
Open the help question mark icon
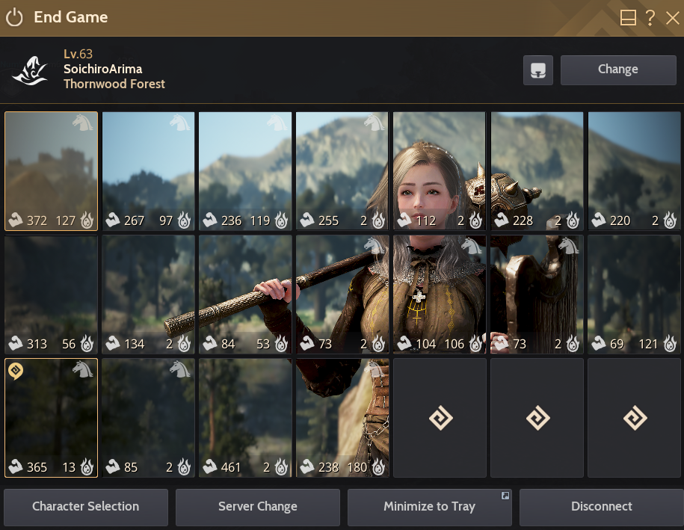coord(649,16)
